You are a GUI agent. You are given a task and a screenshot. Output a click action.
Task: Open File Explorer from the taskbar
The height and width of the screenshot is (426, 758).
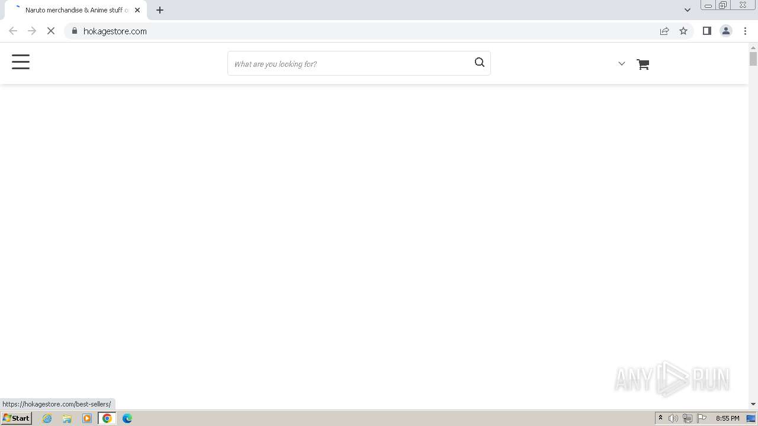click(x=67, y=418)
